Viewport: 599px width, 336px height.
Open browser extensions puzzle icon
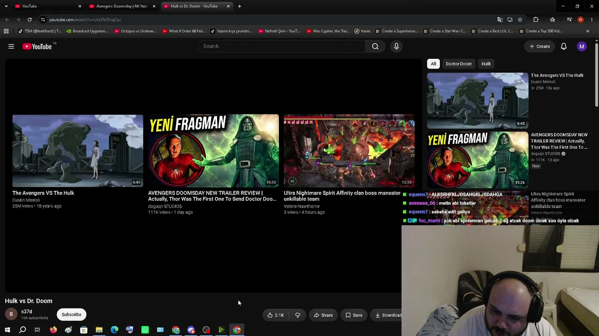536,20
